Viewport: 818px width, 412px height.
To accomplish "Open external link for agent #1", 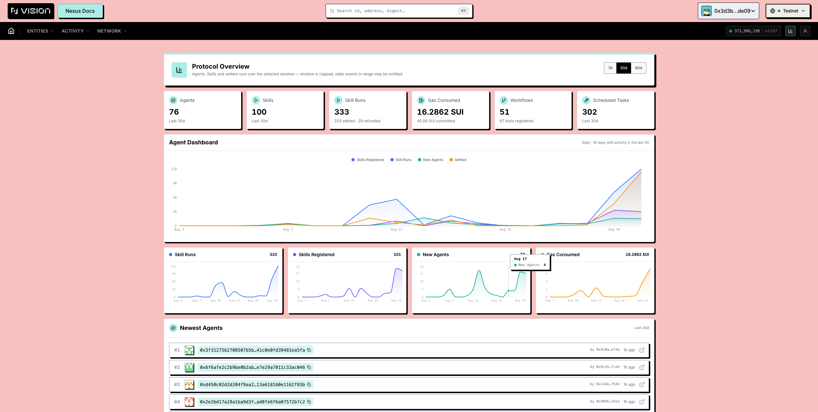I will [642, 350].
